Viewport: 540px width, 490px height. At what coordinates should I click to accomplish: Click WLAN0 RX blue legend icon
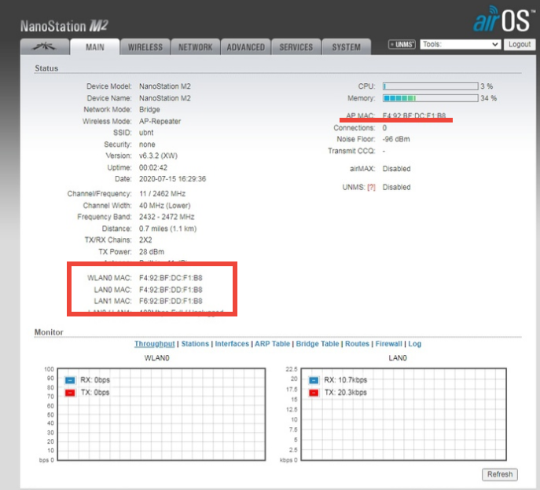pos(70,380)
